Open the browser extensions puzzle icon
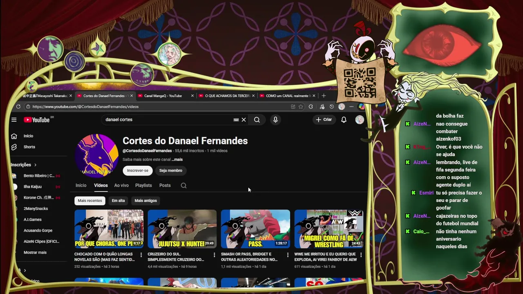This screenshot has width=523, height=294. coord(311,107)
